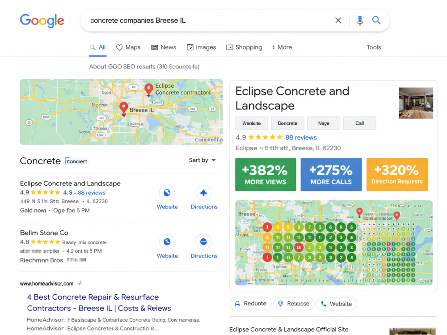Viewport: 447px width, 335px height.
Task: Switch to the Maps tab
Action: (128, 47)
